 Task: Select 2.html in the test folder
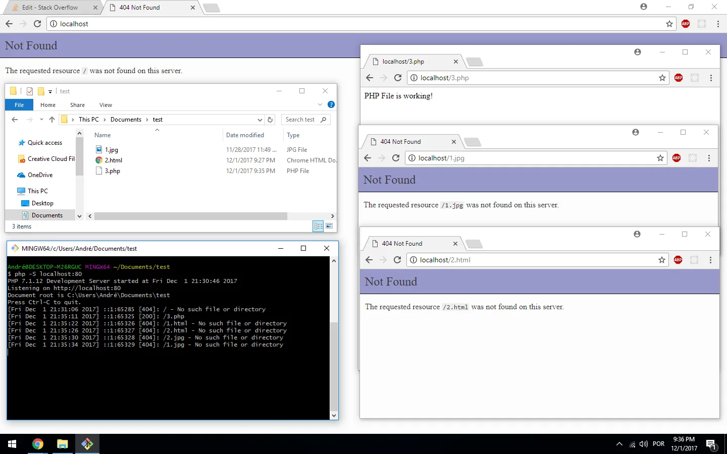(x=114, y=160)
